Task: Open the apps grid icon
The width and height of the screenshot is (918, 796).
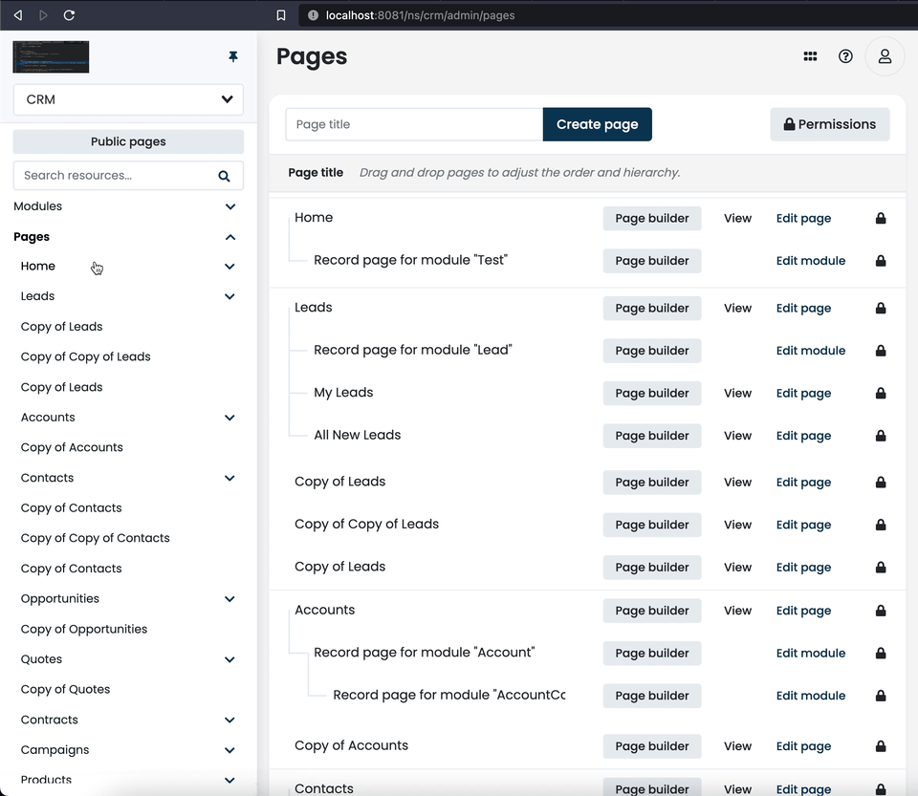Action: point(810,56)
